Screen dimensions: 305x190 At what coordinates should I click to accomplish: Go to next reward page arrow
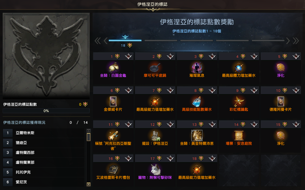(288, 41)
